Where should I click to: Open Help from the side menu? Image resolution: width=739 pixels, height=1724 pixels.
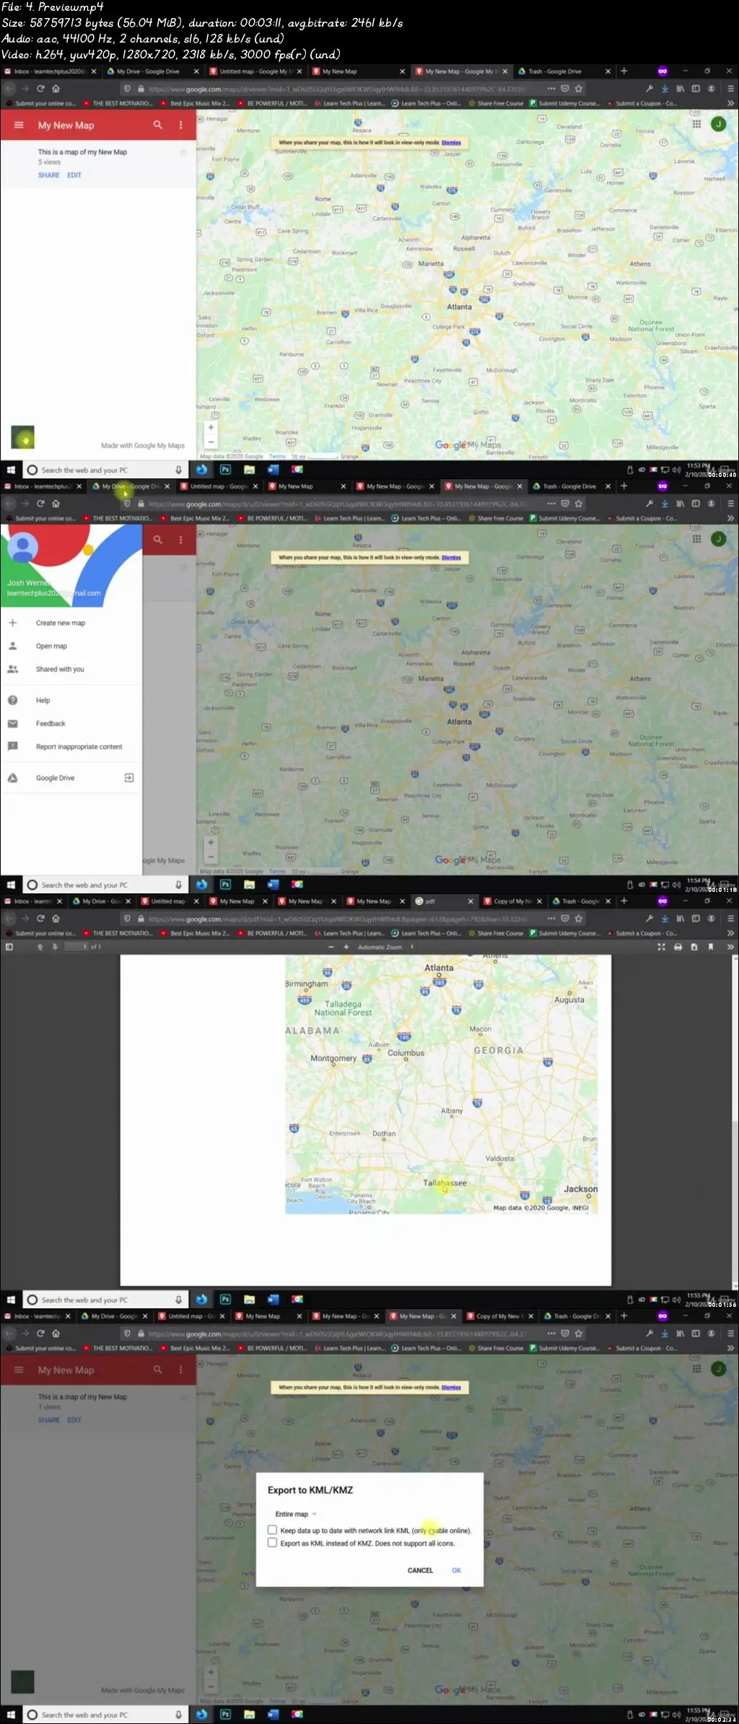point(43,700)
